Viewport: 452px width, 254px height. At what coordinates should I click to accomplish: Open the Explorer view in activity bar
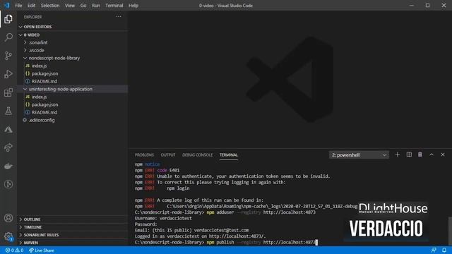[8, 19]
